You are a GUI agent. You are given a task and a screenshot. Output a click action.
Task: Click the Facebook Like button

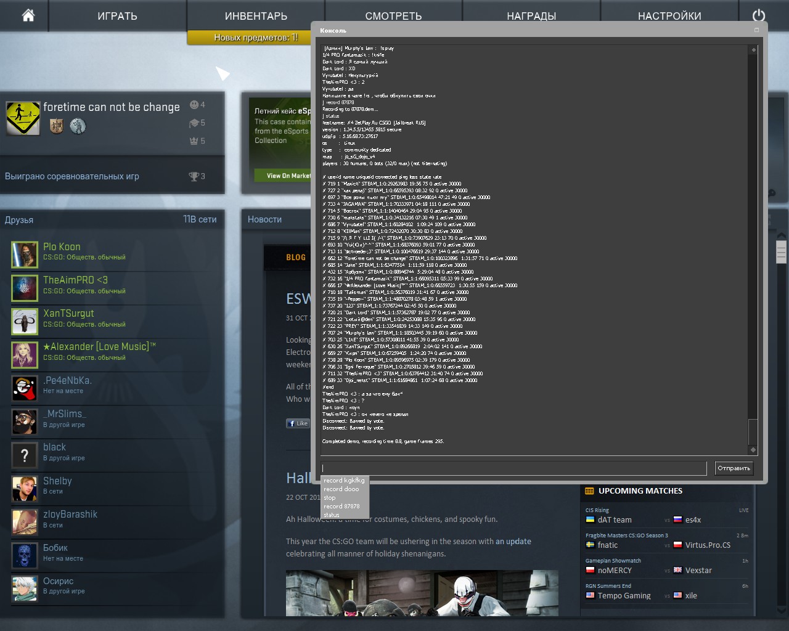[x=298, y=423]
